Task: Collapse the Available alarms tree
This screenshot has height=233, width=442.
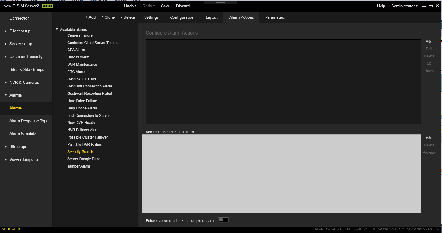Action: pos(57,29)
